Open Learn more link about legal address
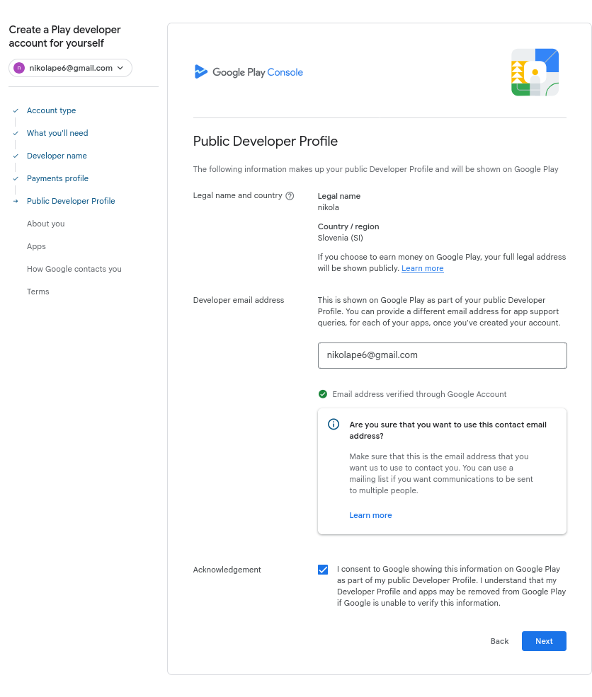This screenshot has height=697, width=592. (423, 269)
